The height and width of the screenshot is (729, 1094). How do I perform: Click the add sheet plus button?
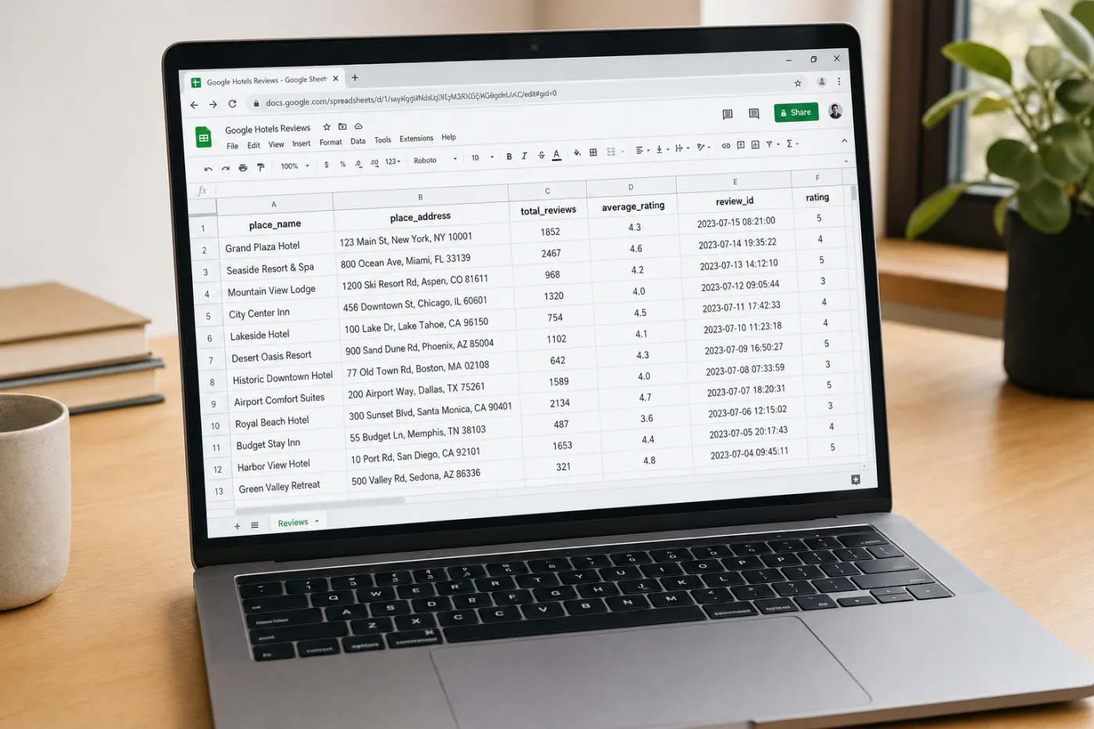237,526
